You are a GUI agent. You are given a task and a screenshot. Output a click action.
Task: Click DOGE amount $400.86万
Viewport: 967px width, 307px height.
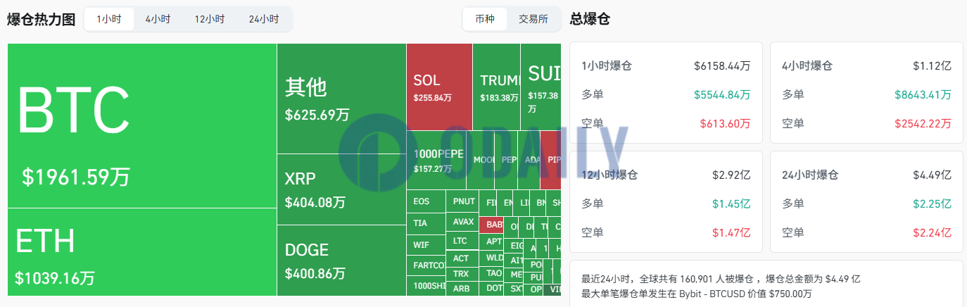click(x=315, y=273)
